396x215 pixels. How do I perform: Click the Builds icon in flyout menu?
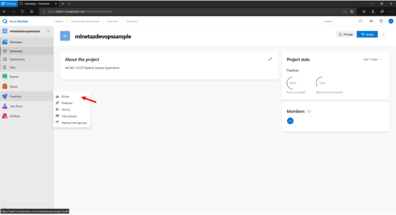(57, 96)
